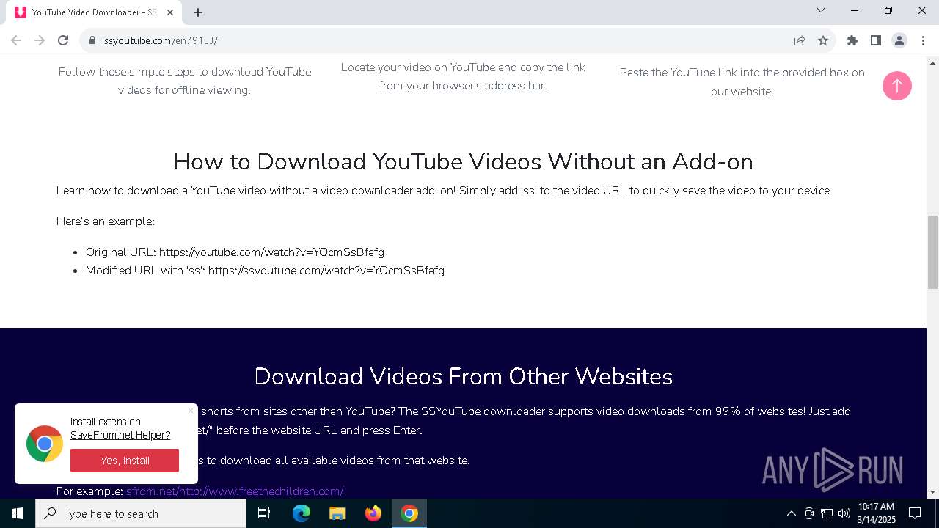
Task: Open the clock showing 10:17 AM
Action: coord(877,513)
